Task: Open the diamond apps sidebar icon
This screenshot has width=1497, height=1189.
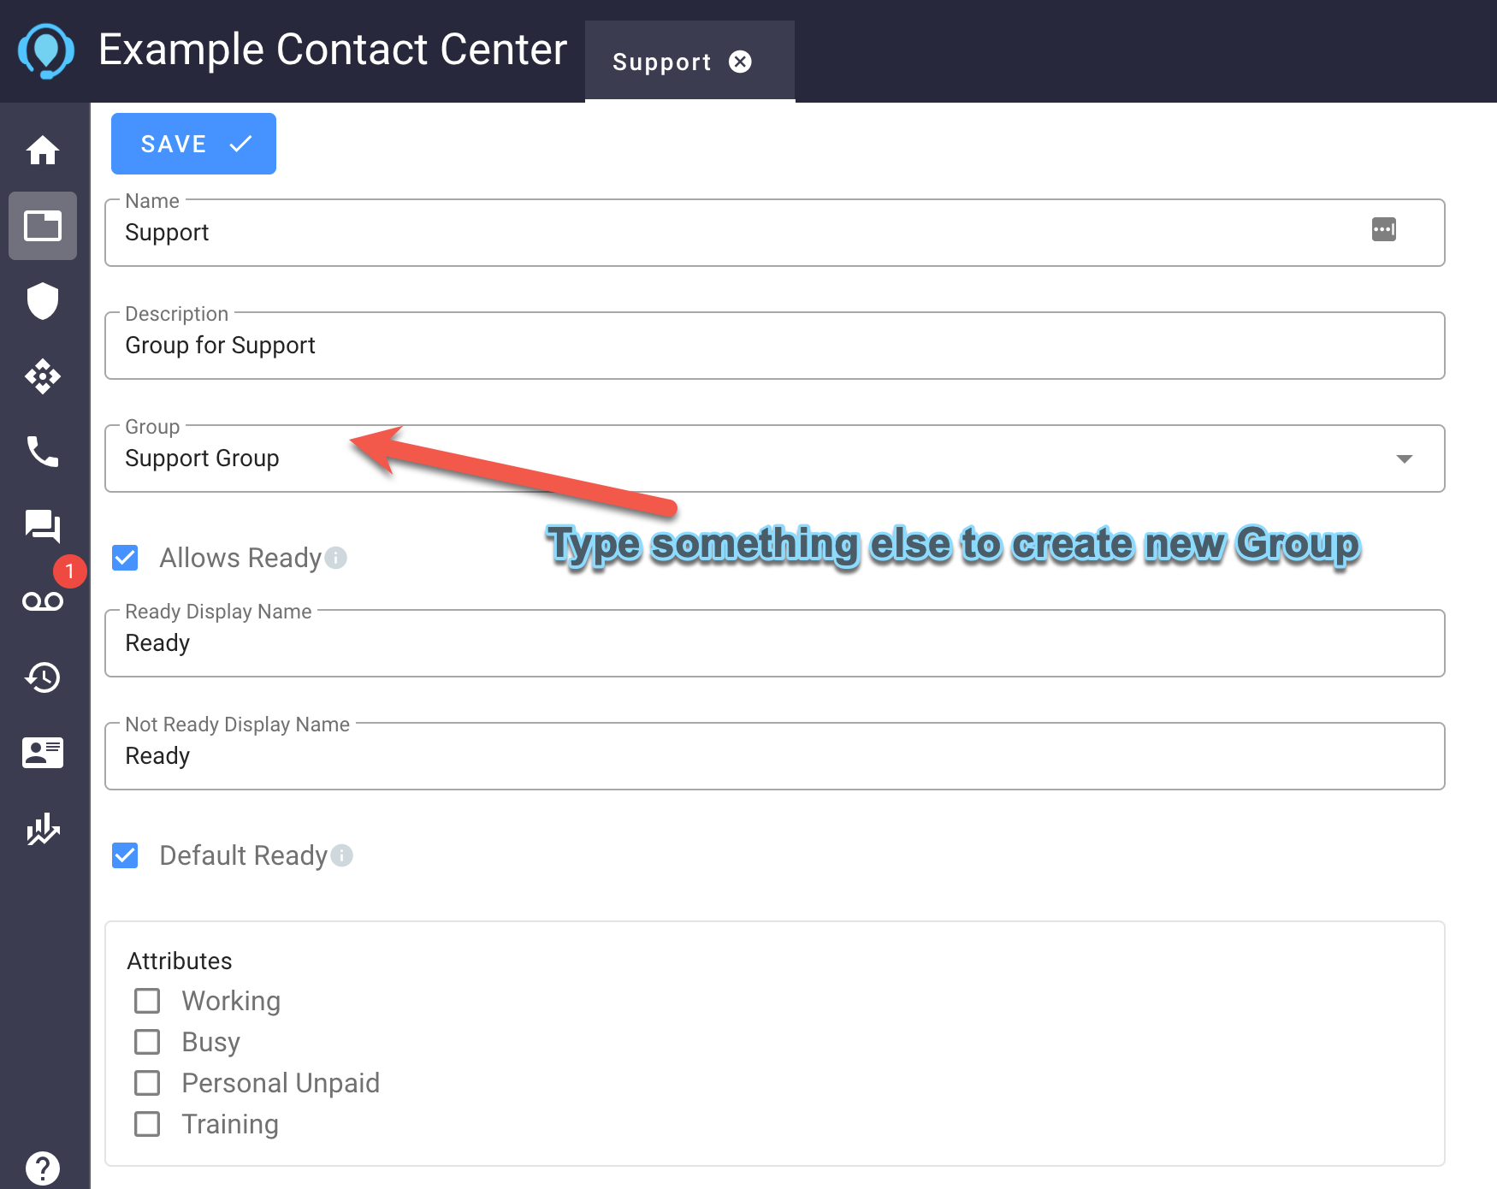Action: (43, 376)
